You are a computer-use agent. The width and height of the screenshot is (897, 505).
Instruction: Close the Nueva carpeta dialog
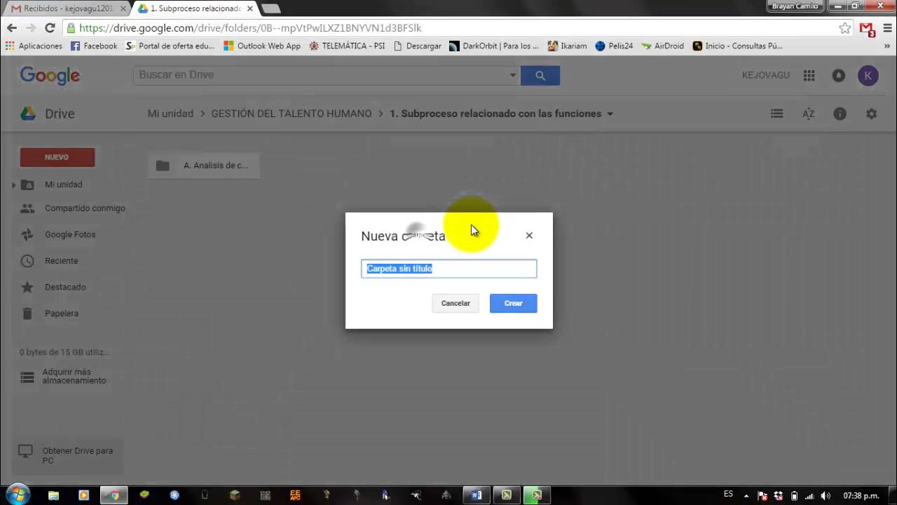pyautogui.click(x=529, y=236)
